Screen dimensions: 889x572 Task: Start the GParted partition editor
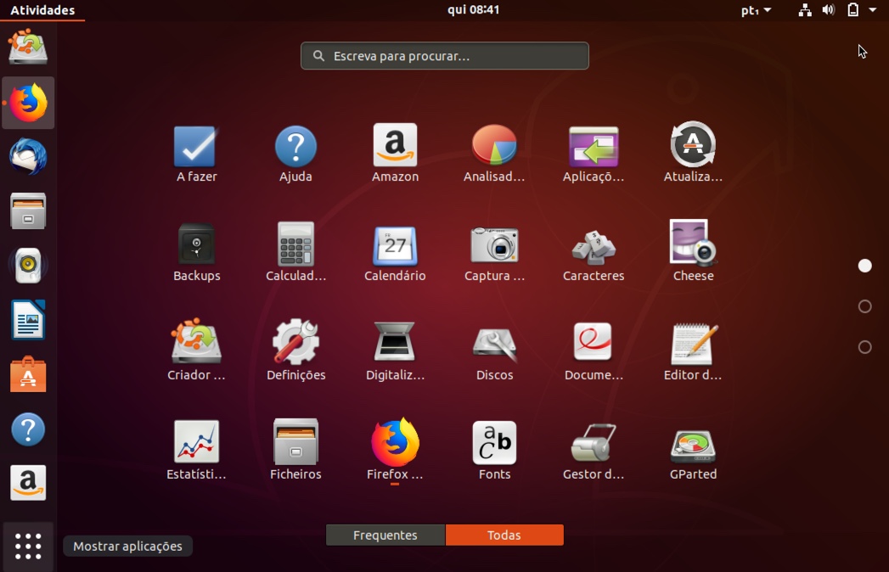pos(692,445)
